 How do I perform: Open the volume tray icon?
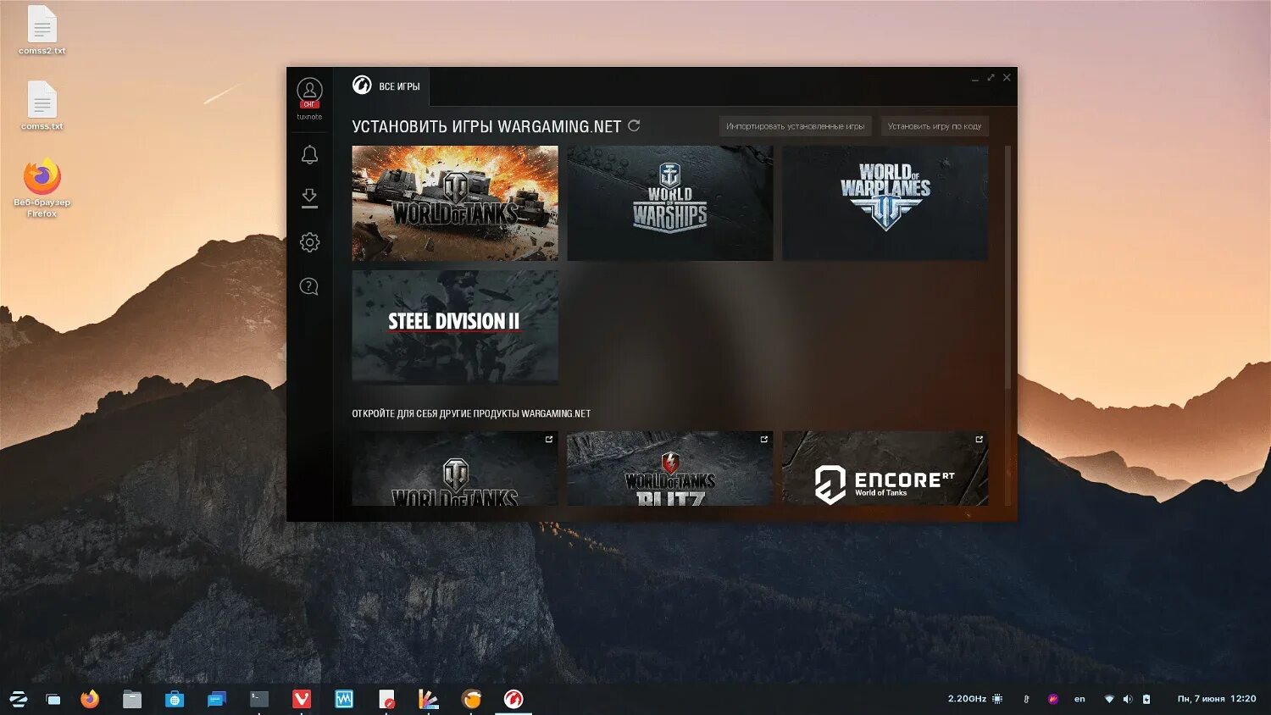1128,699
